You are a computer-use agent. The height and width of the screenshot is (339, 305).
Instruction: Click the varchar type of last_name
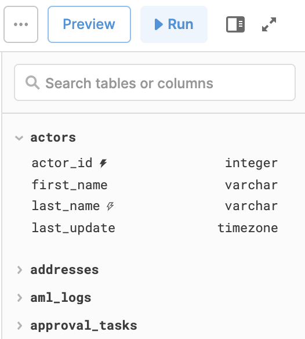(x=252, y=206)
